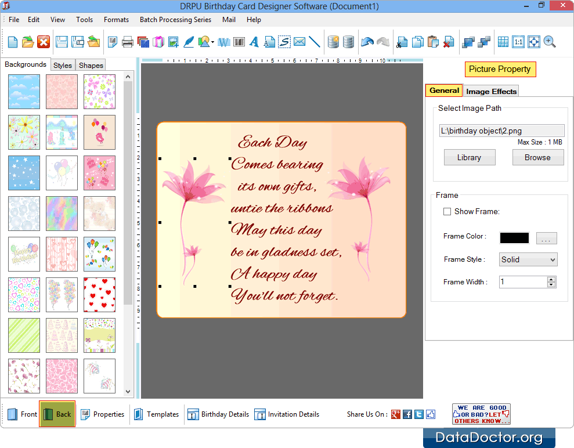Share on Twitter icon
The width and height of the screenshot is (574, 448).
pyautogui.click(x=419, y=414)
